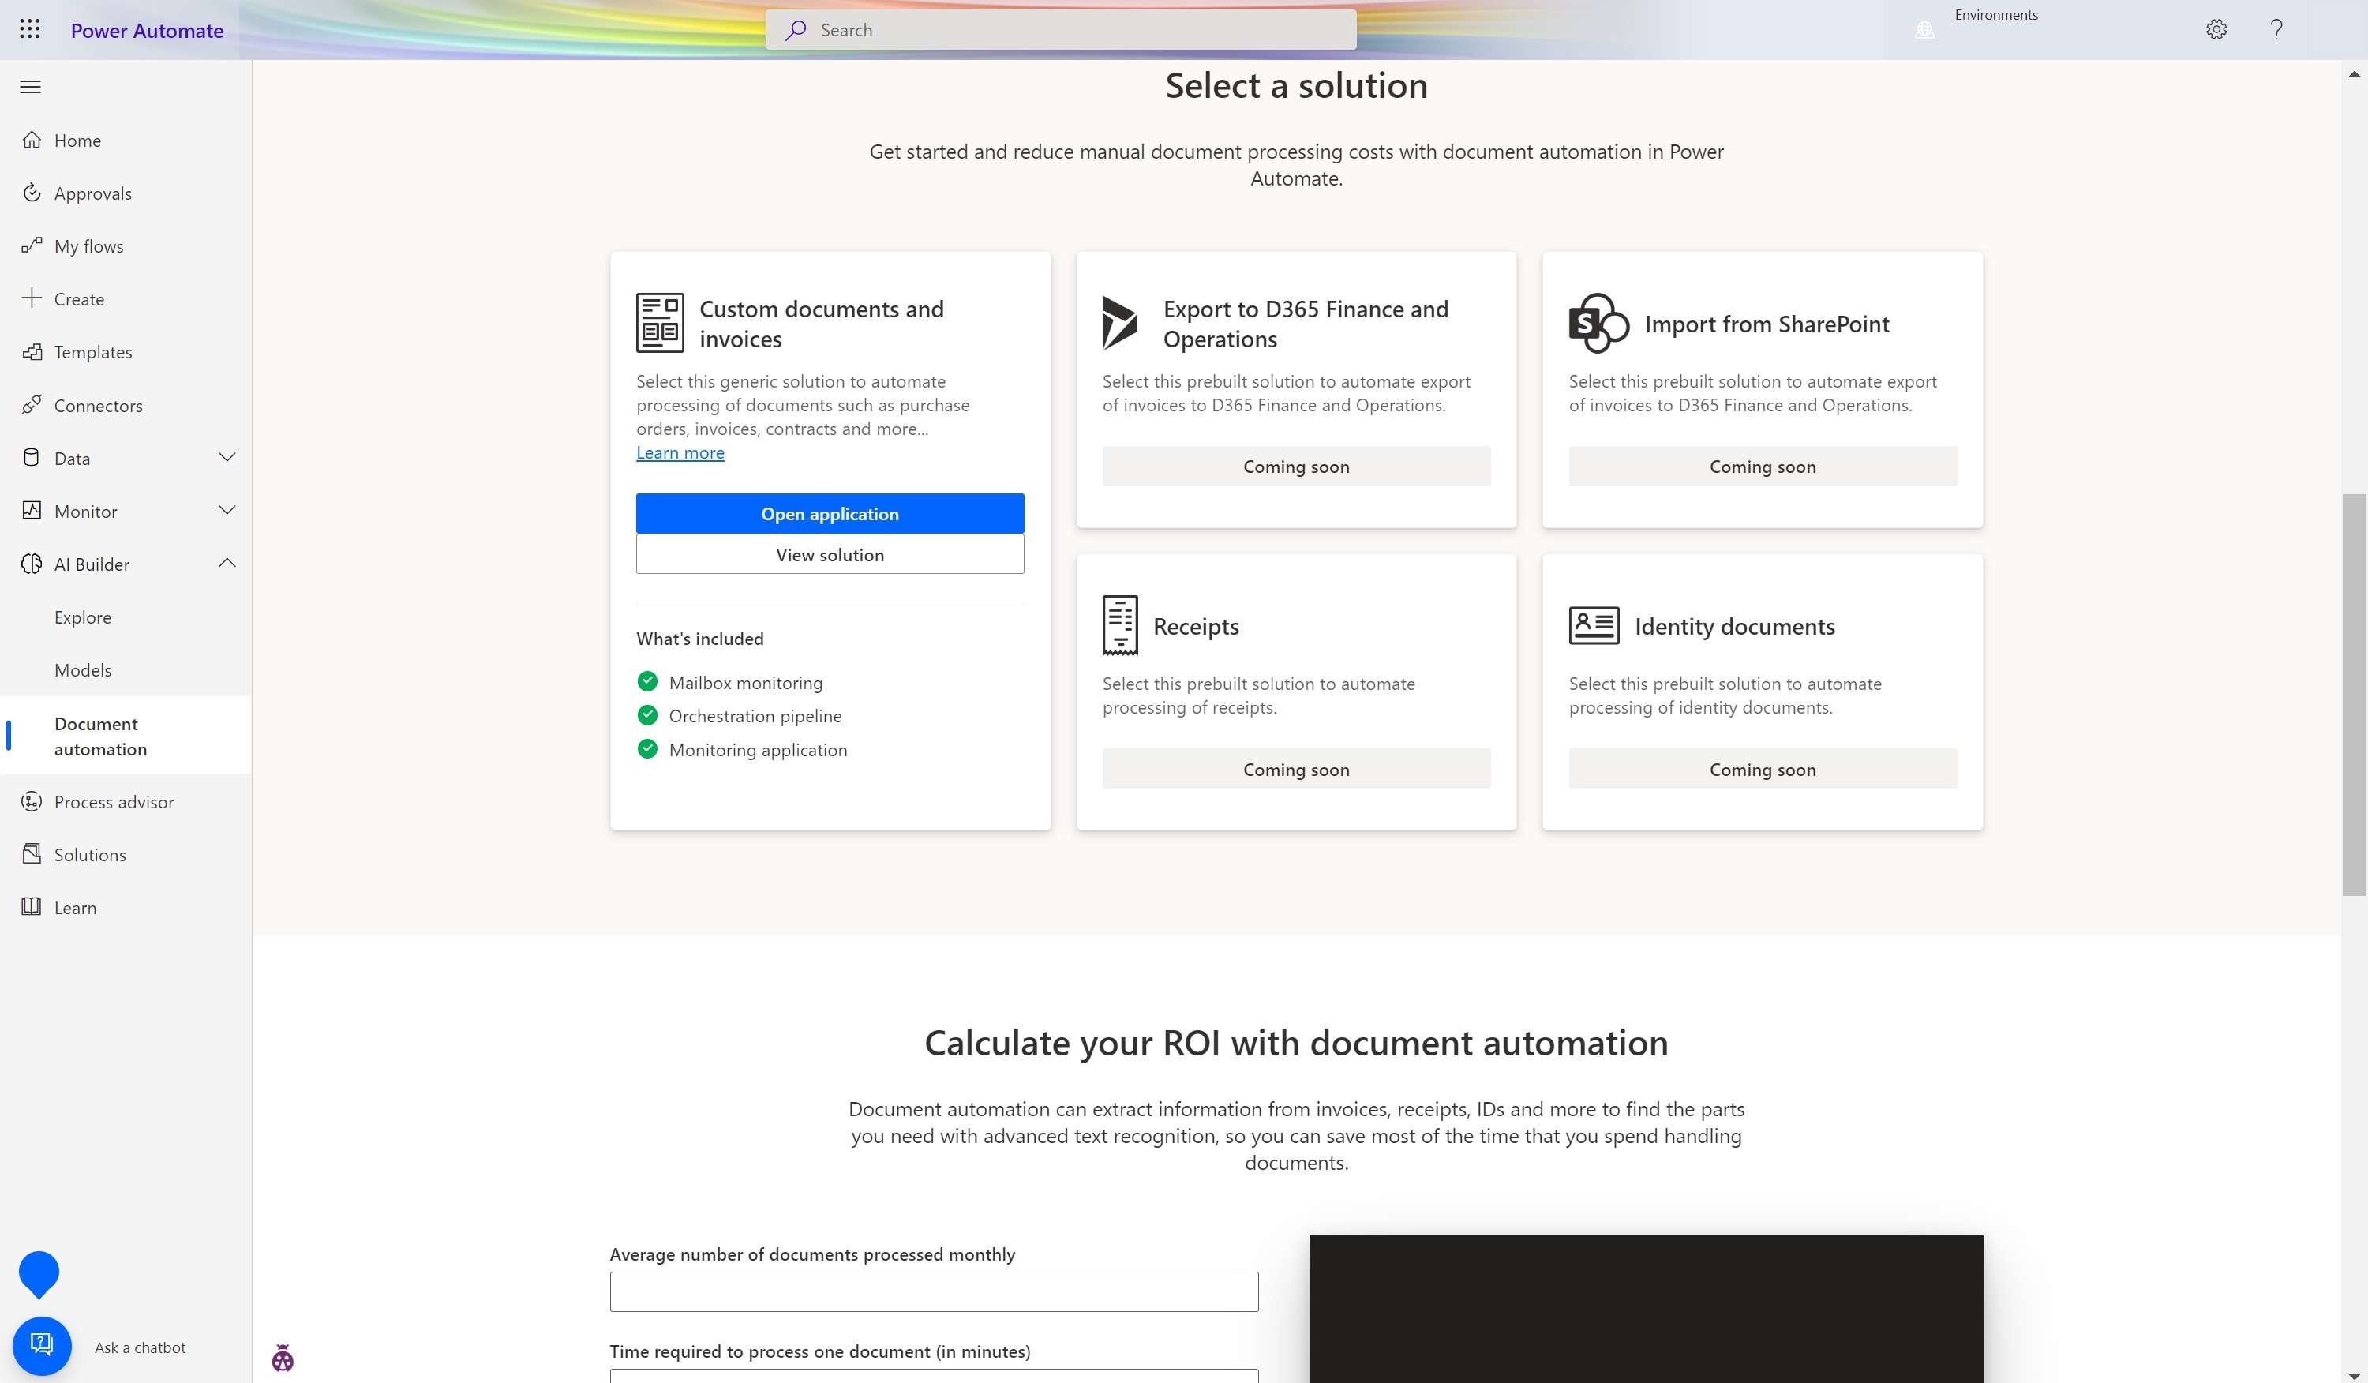This screenshot has width=2368, height=1383.
Task: Click the AI Builder brain icon
Action: pos(32,564)
